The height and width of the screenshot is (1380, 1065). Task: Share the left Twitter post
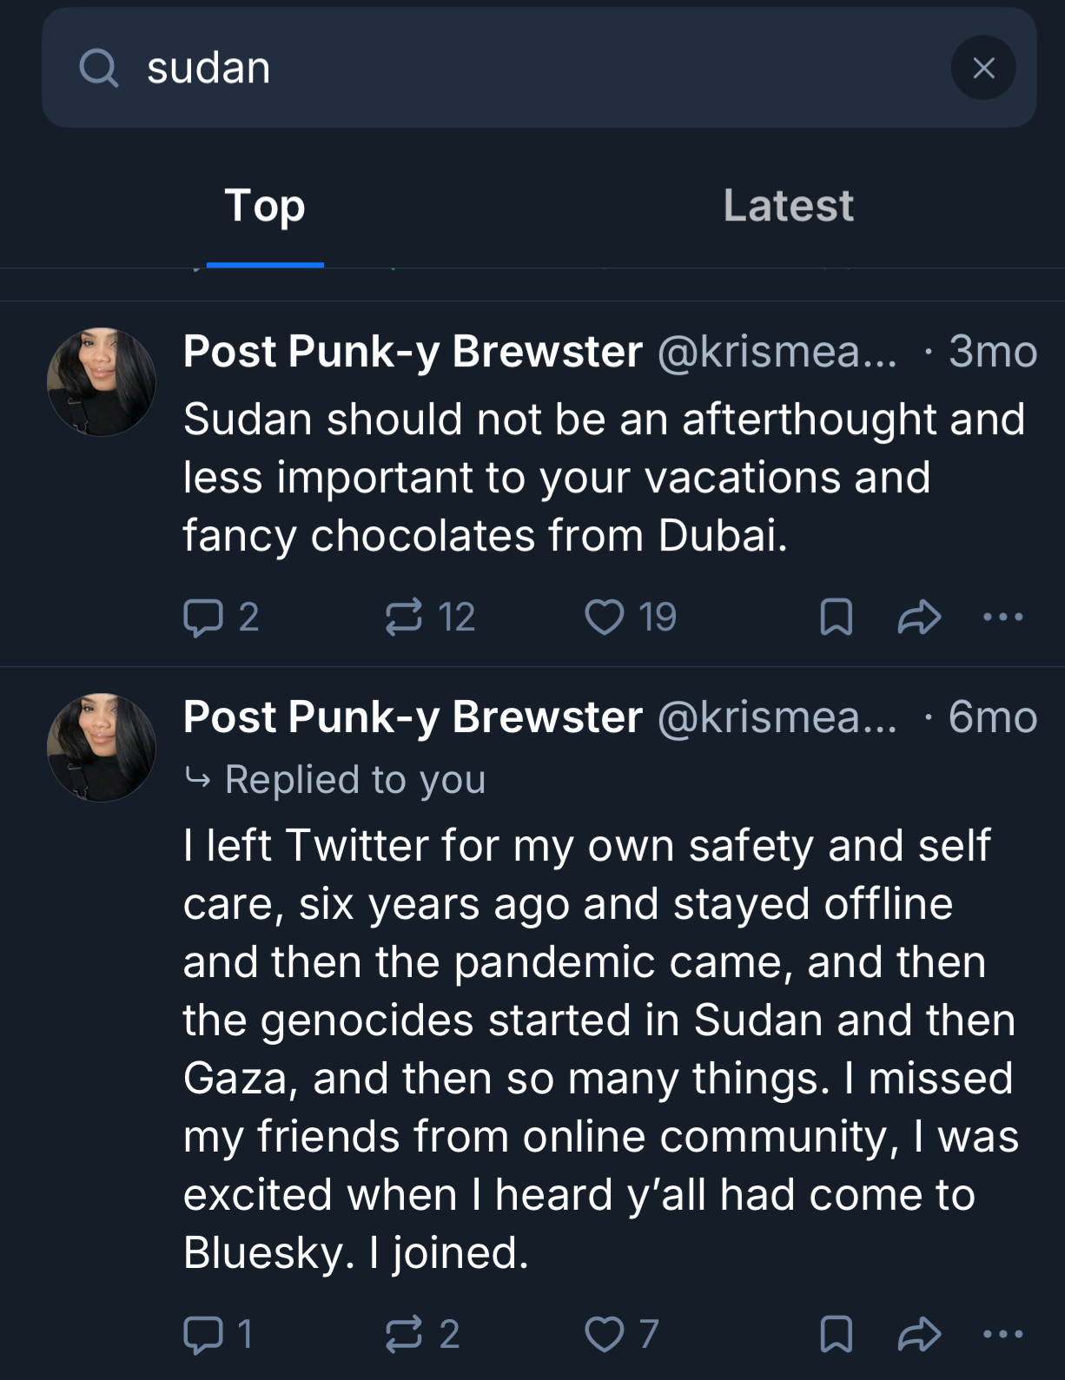coord(919,1334)
